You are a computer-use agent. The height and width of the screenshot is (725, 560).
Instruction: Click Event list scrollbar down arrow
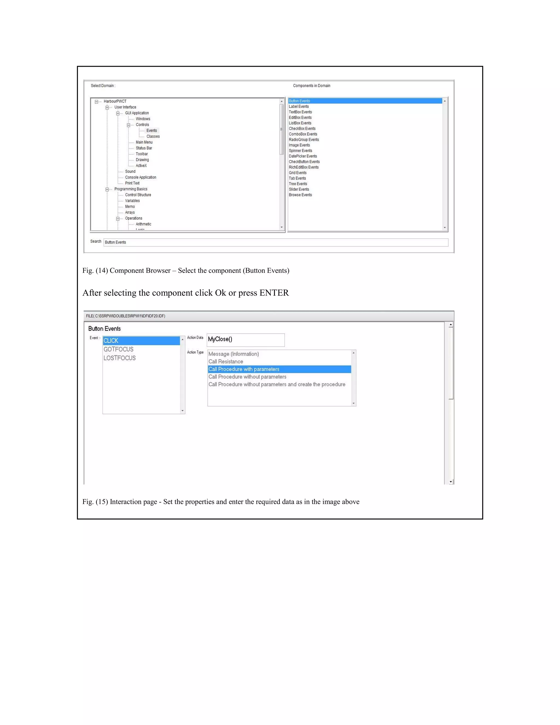(x=182, y=411)
